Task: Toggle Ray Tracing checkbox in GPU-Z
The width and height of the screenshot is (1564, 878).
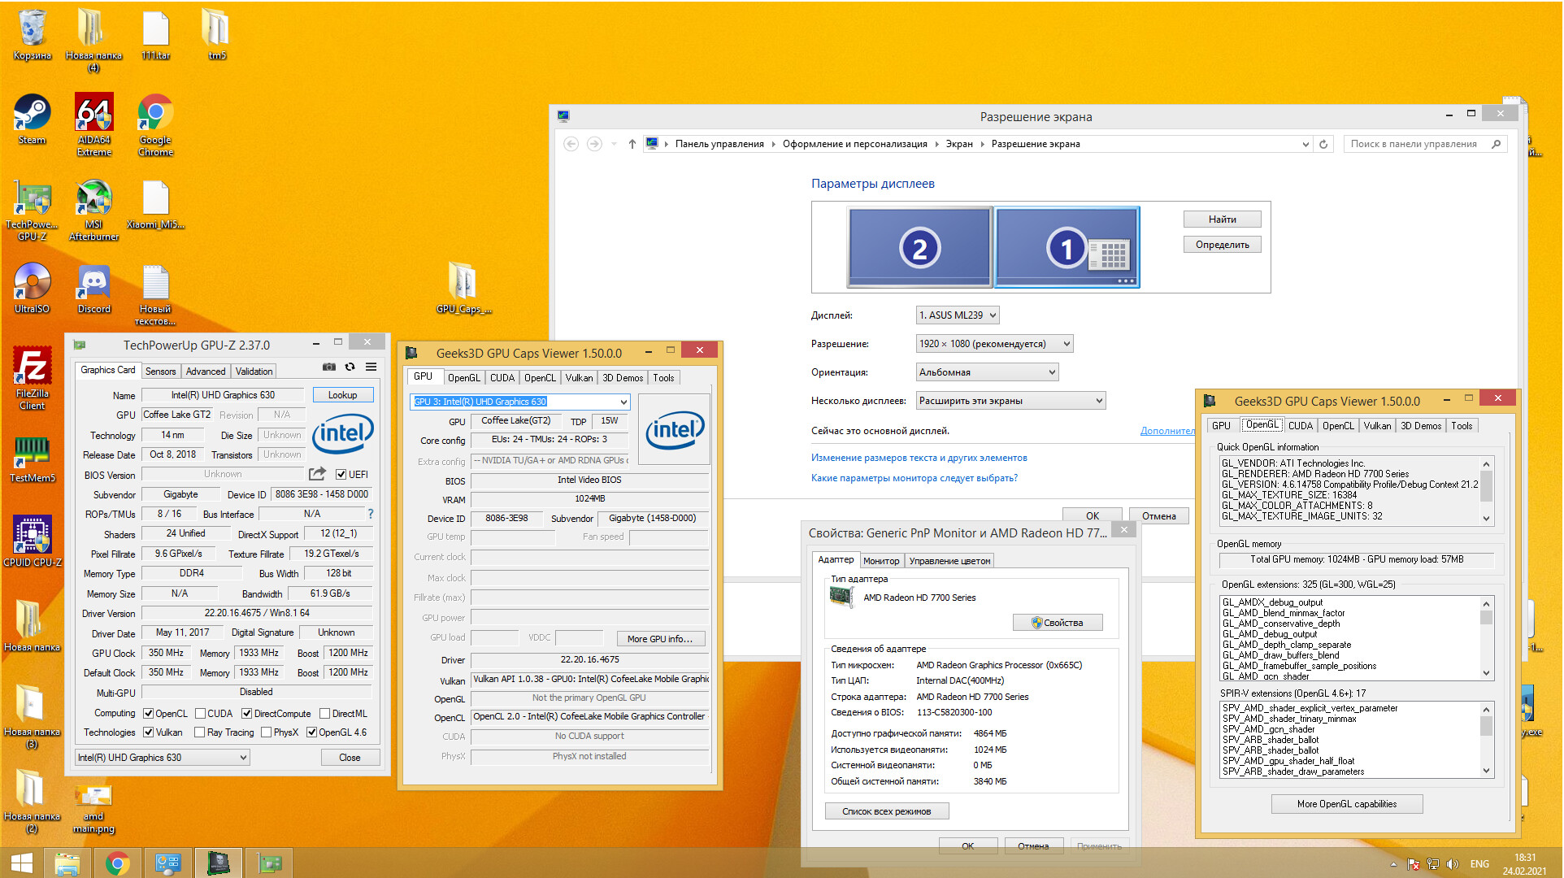Action: [200, 732]
